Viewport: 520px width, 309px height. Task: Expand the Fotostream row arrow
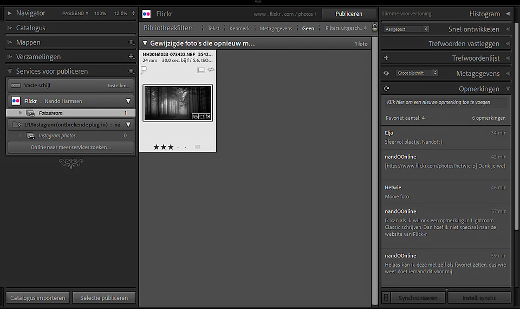pos(20,113)
